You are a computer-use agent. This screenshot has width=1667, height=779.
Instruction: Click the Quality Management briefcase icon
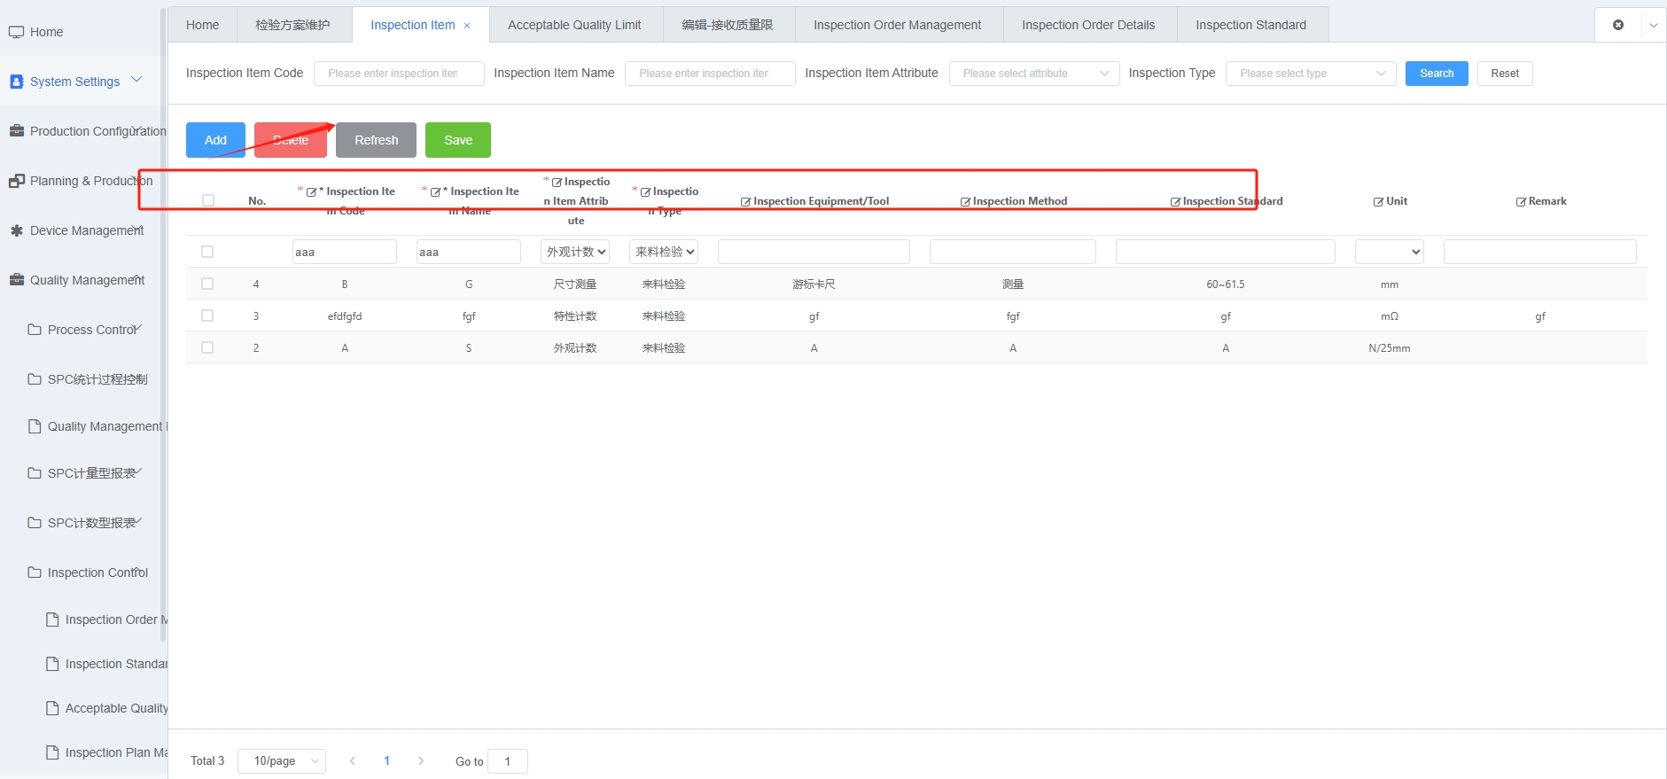[x=16, y=280]
